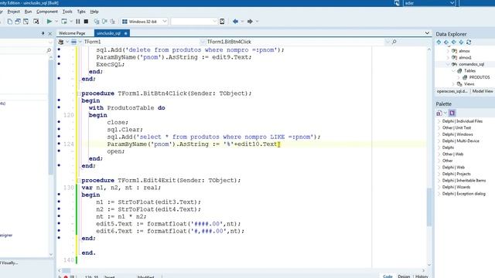Click the device preview icon in toolbar

point(222,22)
